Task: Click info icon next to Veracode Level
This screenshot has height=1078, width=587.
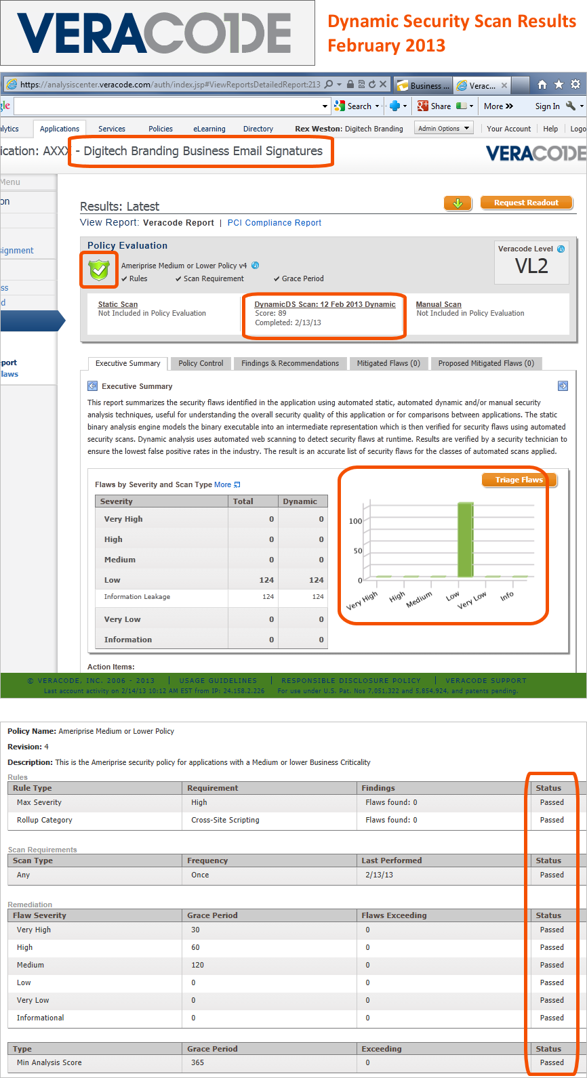Action: click(x=561, y=249)
